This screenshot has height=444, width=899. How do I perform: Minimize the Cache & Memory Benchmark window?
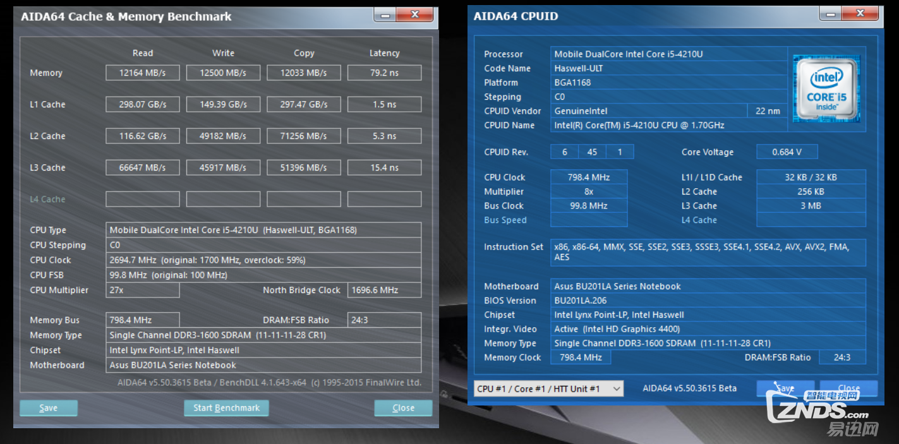coord(386,15)
